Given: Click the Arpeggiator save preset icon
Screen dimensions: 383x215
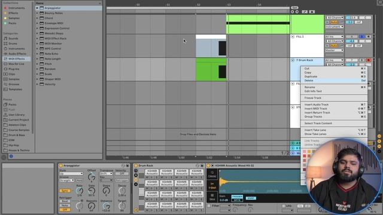Looking at the screenshot, I should (127, 165).
